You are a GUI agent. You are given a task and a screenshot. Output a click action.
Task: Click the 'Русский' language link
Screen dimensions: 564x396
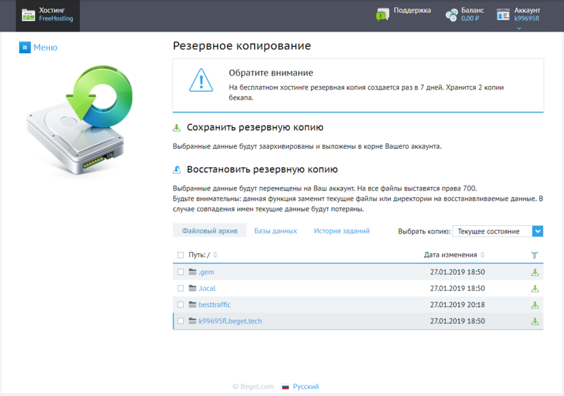[x=306, y=387]
